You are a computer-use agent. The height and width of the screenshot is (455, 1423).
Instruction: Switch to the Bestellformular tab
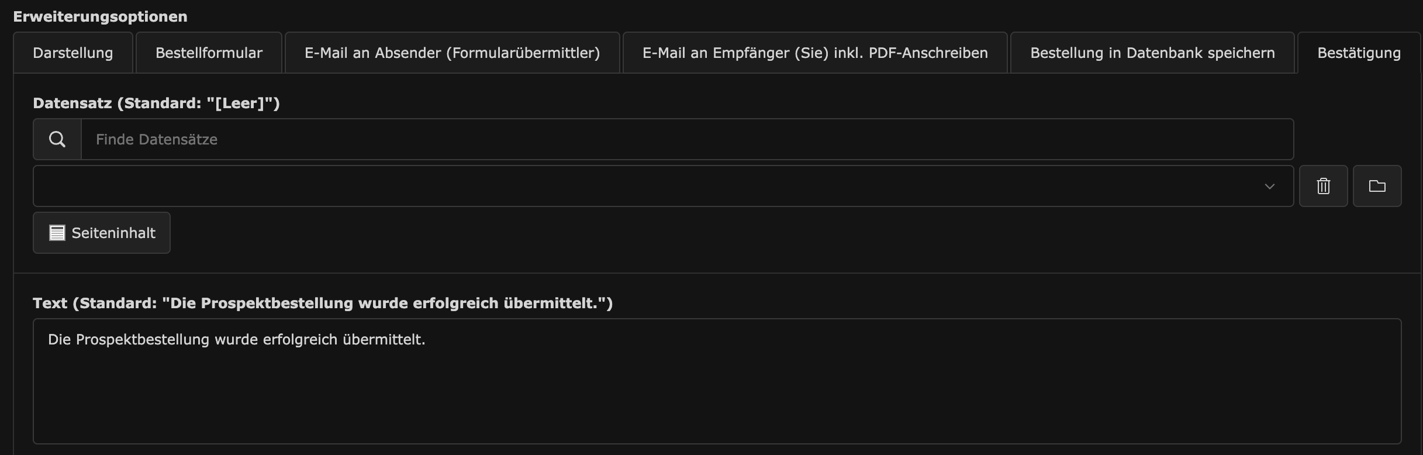point(209,53)
